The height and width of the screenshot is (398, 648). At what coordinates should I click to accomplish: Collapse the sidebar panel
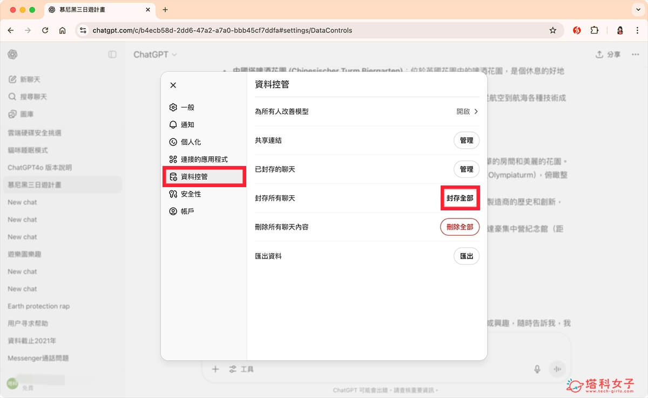113,54
